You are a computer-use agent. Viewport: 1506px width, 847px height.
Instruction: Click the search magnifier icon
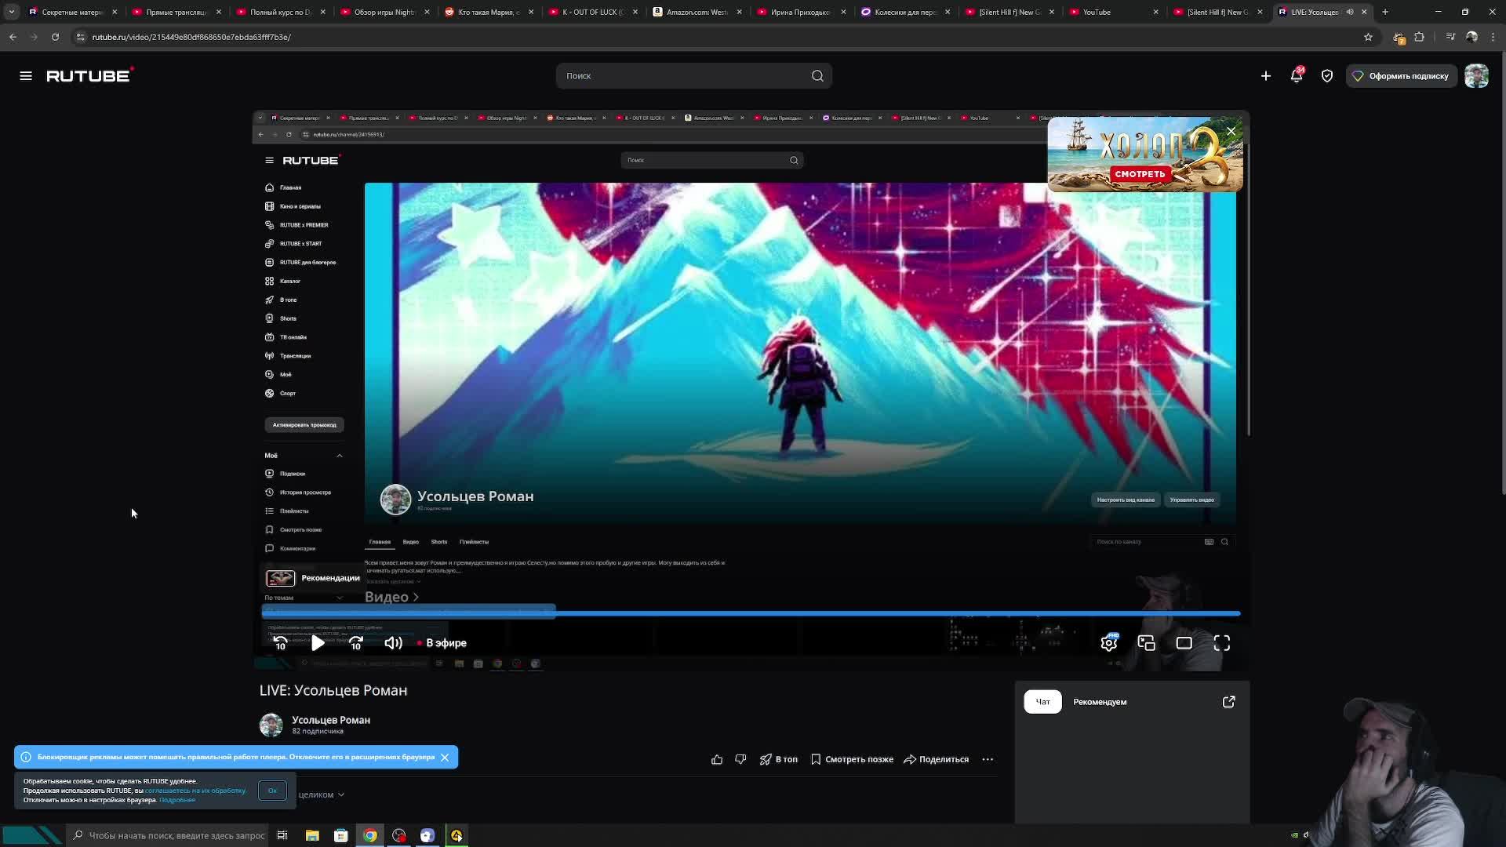coord(817,76)
